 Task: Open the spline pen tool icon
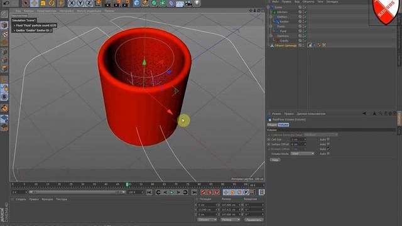pyautogui.click(x=145, y=3)
